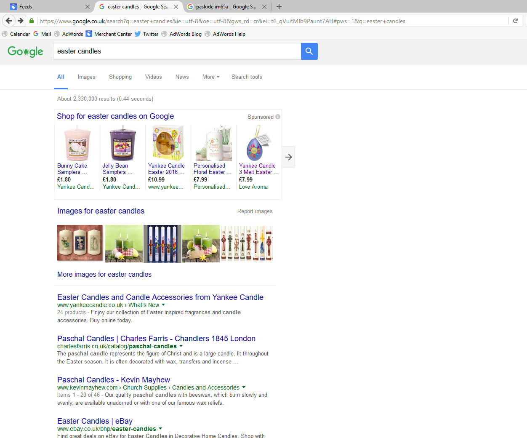Viewport: 527px width, 438px height.
Task: Switch to paslode im65a browser tab
Action: click(226, 7)
